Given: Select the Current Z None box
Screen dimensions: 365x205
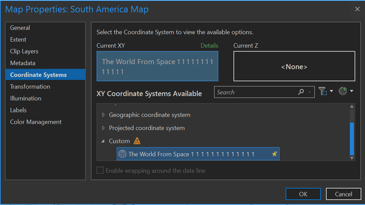Looking at the screenshot, I should 294,67.
